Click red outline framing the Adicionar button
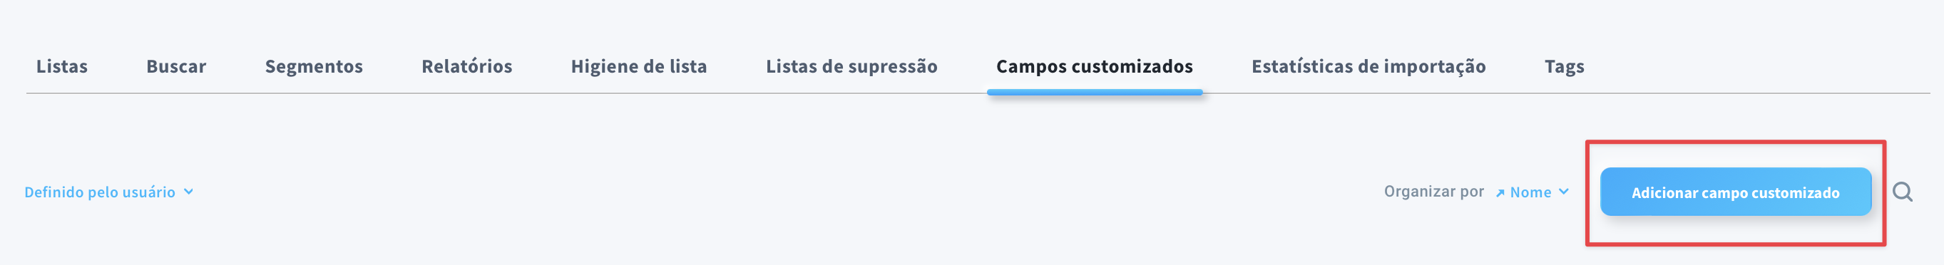Image resolution: width=1944 pixels, height=265 pixels. pyautogui.click(x=1735, y=142)
